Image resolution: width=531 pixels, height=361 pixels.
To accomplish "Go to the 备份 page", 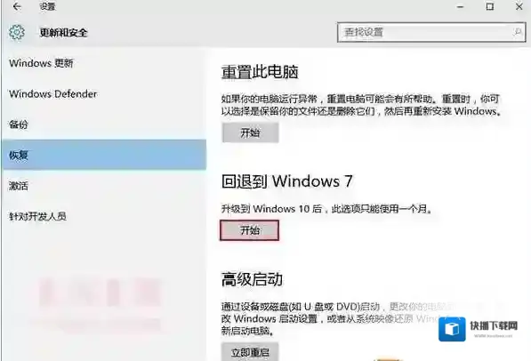I will (19, 124).
